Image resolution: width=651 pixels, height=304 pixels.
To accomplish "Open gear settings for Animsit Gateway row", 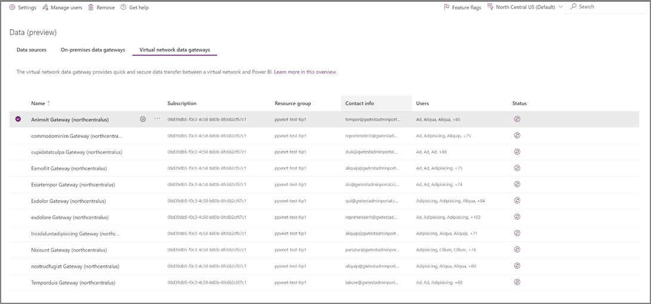I will [x=143, y=119].
